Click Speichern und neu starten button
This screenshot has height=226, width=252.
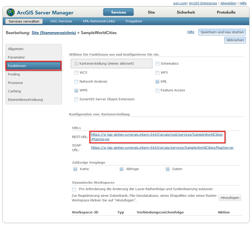[x=222, y=32]
